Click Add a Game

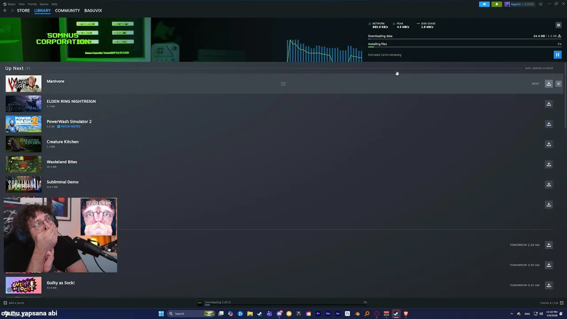click(x=14, y=303)
